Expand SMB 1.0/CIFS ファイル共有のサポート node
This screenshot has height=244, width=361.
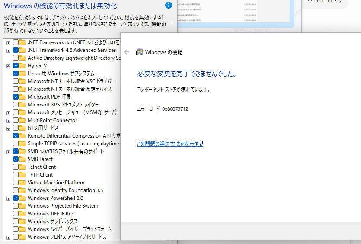(8, 152)
